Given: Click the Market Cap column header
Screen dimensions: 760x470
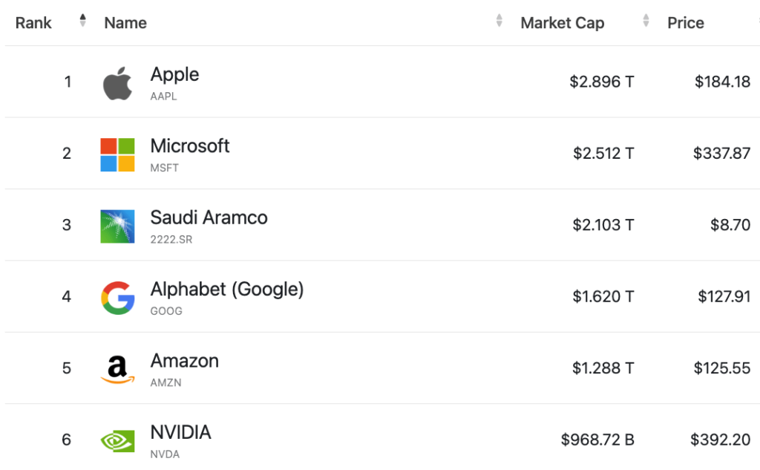Looking at the screenshot, I should click(x=563, y=23).
